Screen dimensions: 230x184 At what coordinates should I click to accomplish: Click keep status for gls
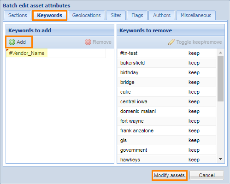pos(194,140)
